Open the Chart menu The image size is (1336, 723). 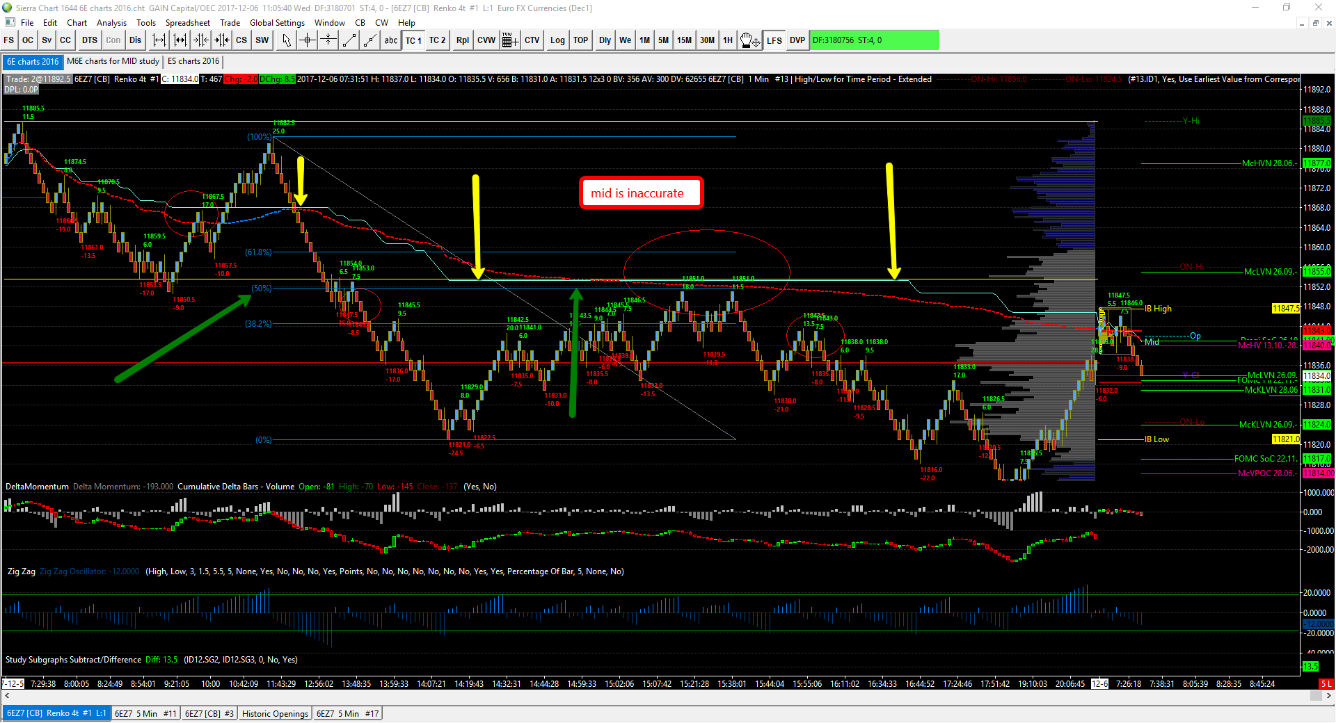(77, 23)
